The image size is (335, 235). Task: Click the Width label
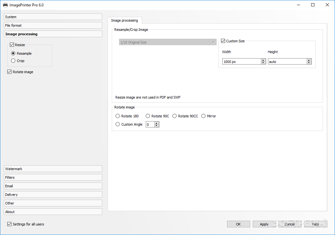point(226,52)
